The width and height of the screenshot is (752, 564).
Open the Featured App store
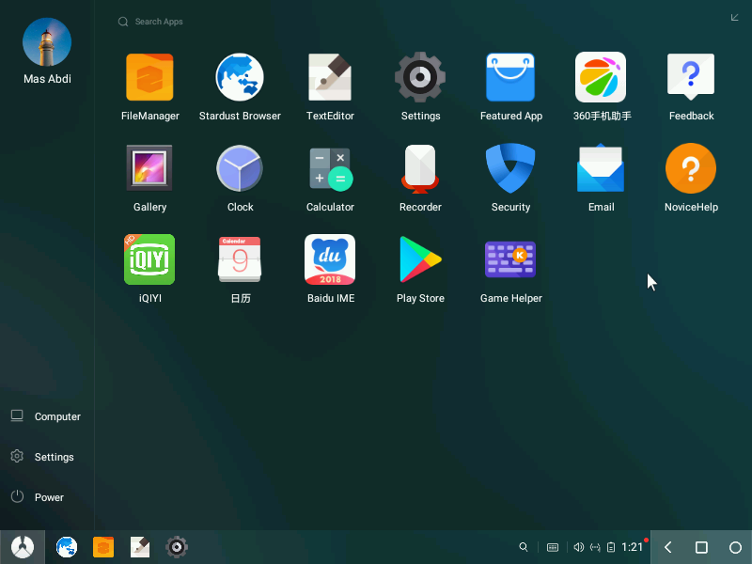point(510,77)
